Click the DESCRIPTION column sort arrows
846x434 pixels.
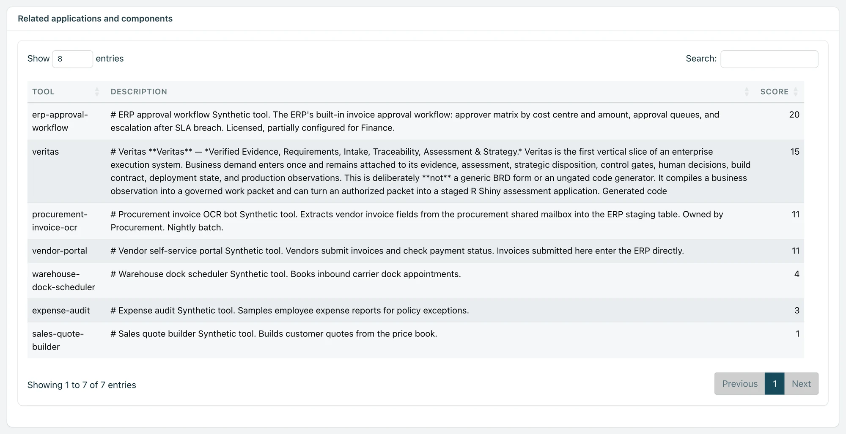pyautogui.click(x=747, y=92)
